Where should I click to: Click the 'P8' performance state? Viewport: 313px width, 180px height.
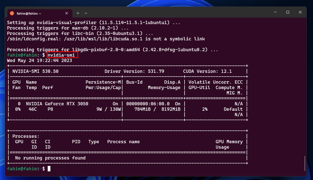[x=50, y=109]
